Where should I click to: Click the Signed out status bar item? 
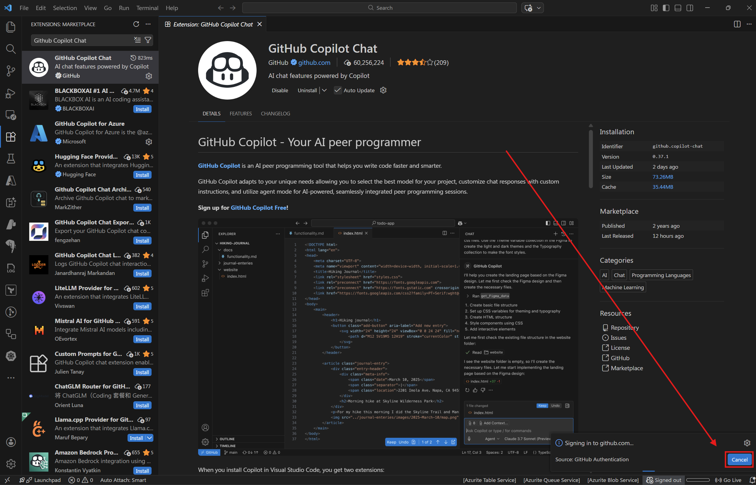(x=663, y=480)
